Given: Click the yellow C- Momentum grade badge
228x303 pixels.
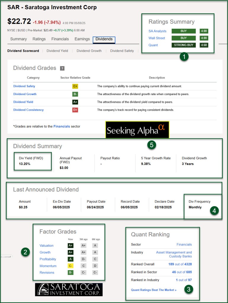Looking at the screenshot, I should coord(70,266).
